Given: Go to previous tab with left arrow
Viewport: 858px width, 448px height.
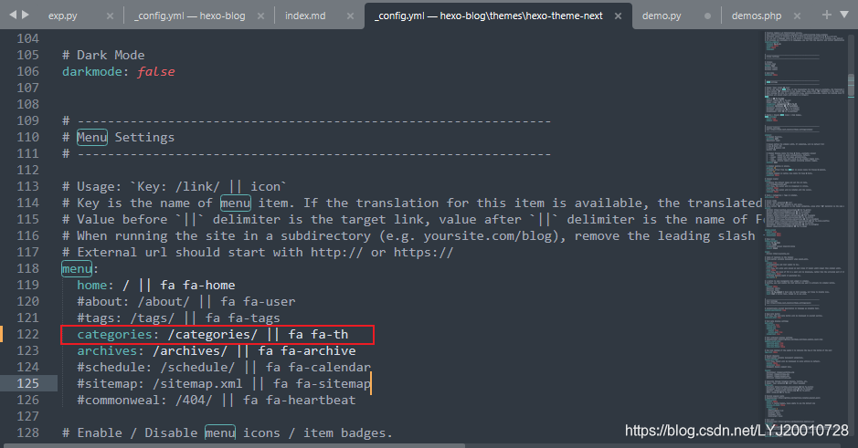Looking at the screenshot, I should tap(13, 15).
